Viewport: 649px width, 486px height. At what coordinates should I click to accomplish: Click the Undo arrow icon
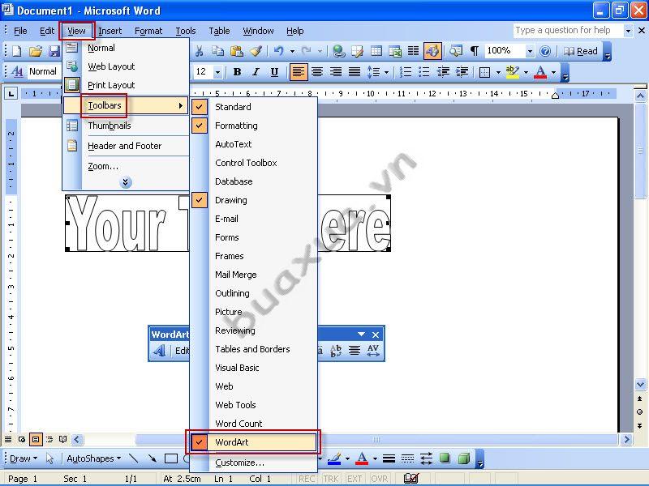click(278, 51)
